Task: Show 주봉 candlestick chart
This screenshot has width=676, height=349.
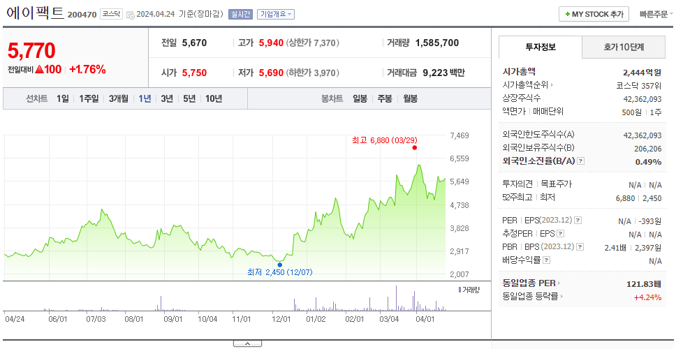Action: point(385,98)
